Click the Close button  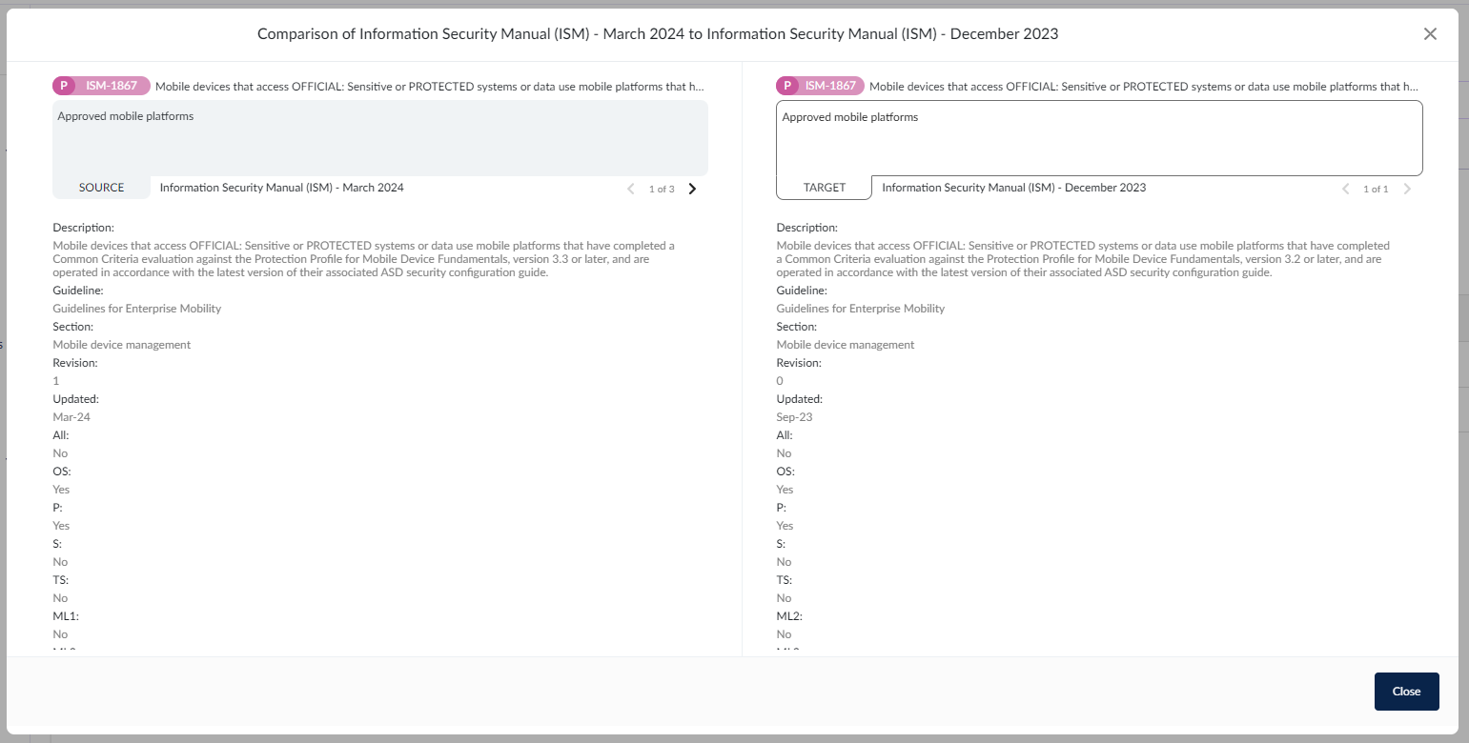click(1406, 692)
